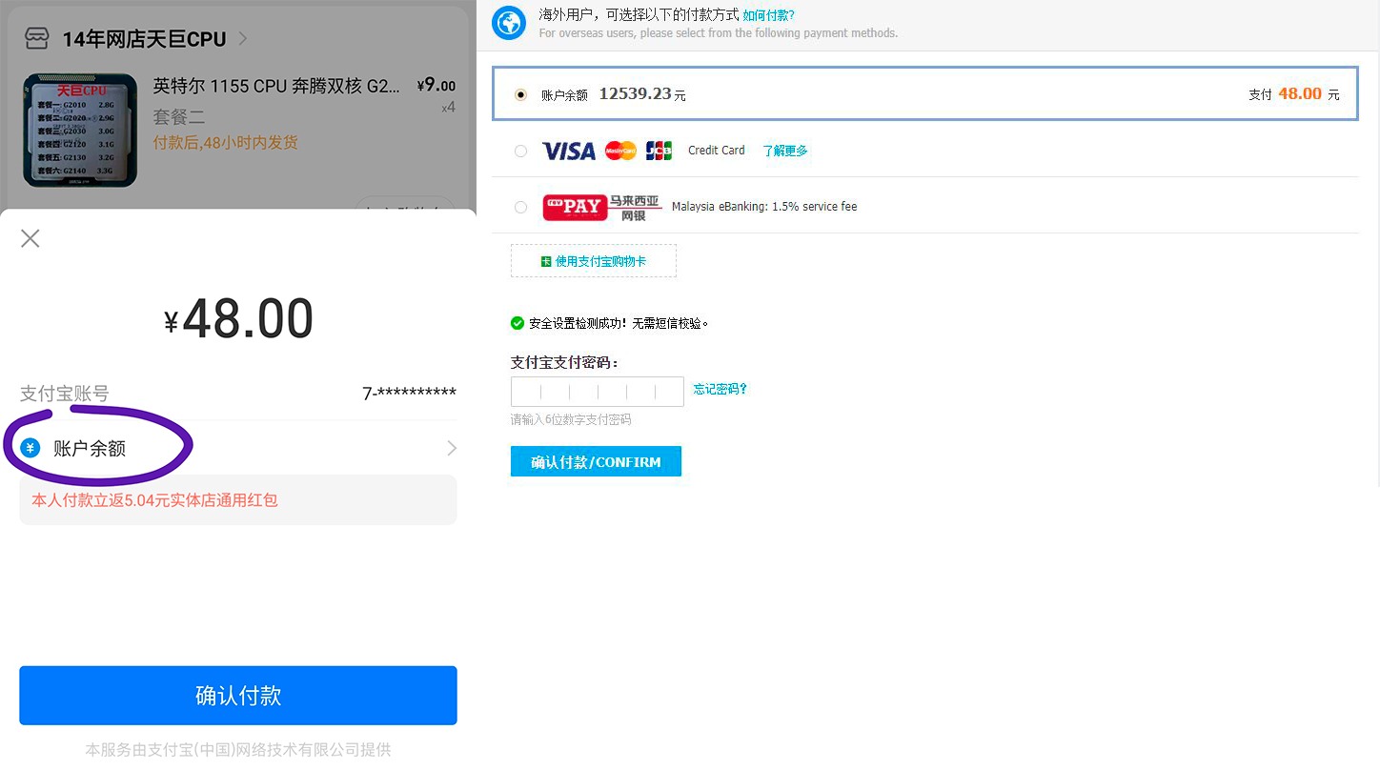Click the JCB card logo

click(659, 151)
